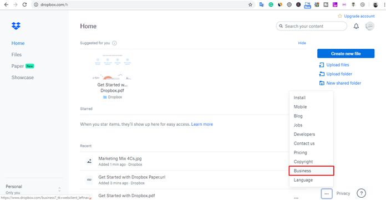386x200 pixels.
Task: Select Contact us from the popup menu
Action: point(304,143)
